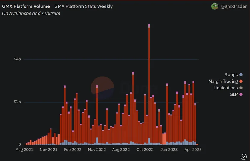Select the Swaps legend label
This screenshot has height=161, width=250.
[x=231, y=74]
